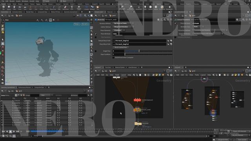Switch to the Geometry Spreadsheet tab above viewport
The height and width of the screenshot is (141, 251).
pyautogui.click(x=71, y=12)
